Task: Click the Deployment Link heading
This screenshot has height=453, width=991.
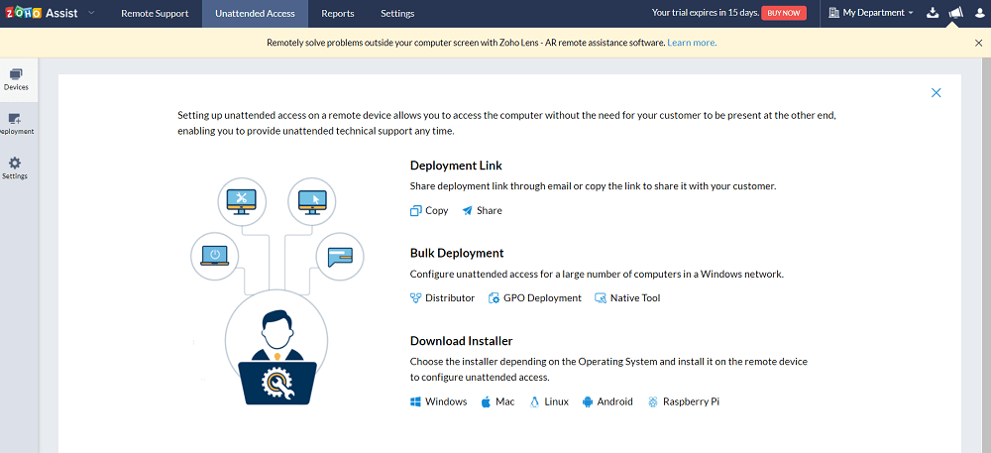Action: tap(456, 166)
